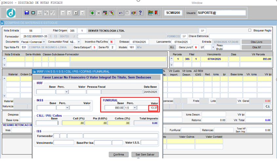Screen dimensions: 277x161
Task: Click the Incentivo Pis/Cofins N field
Action: tap(111, 42)
